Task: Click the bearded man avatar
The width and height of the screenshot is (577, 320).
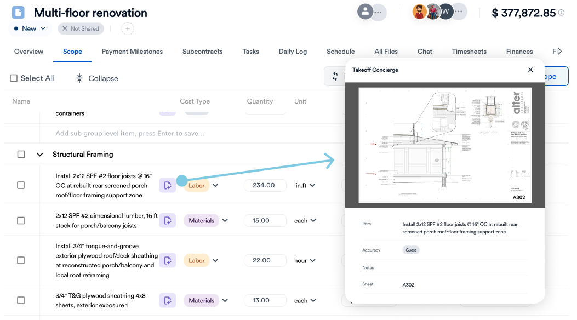Action: [x=419, y=12]
